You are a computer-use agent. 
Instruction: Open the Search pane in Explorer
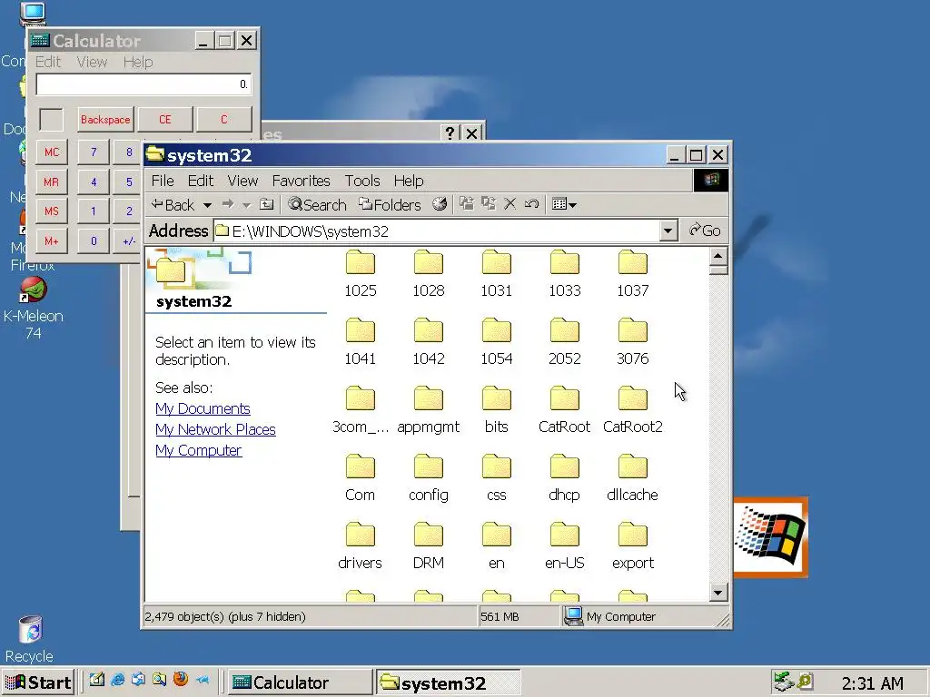click(x=317, y=204)
